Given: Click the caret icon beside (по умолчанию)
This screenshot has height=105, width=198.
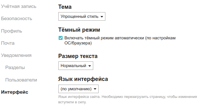Looking at the screenshot, I should pyautogui.click(x=95, y=89).
